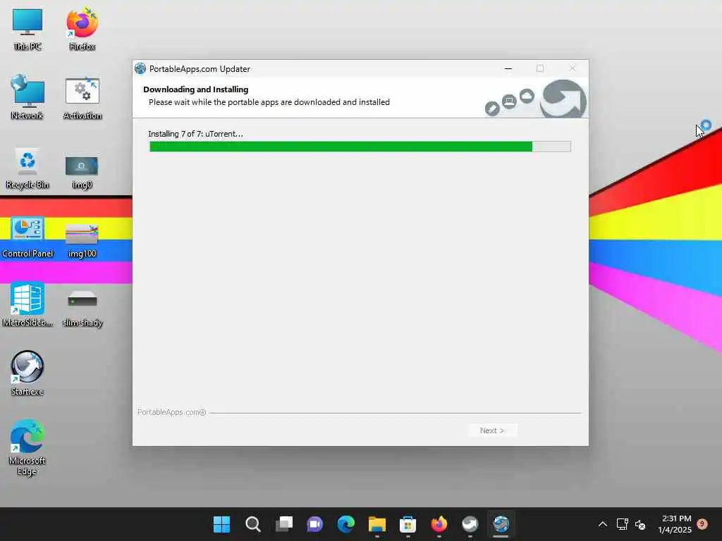Open the Start.exe desktop shortcut
The image size is (722, 541).
coord(27,373)
